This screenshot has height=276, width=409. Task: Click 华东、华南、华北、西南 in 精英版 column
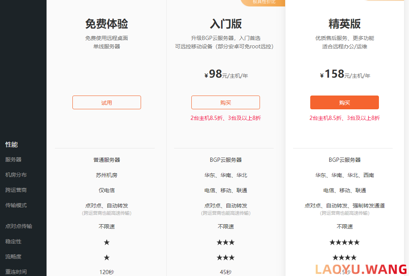tap(345, 175)
